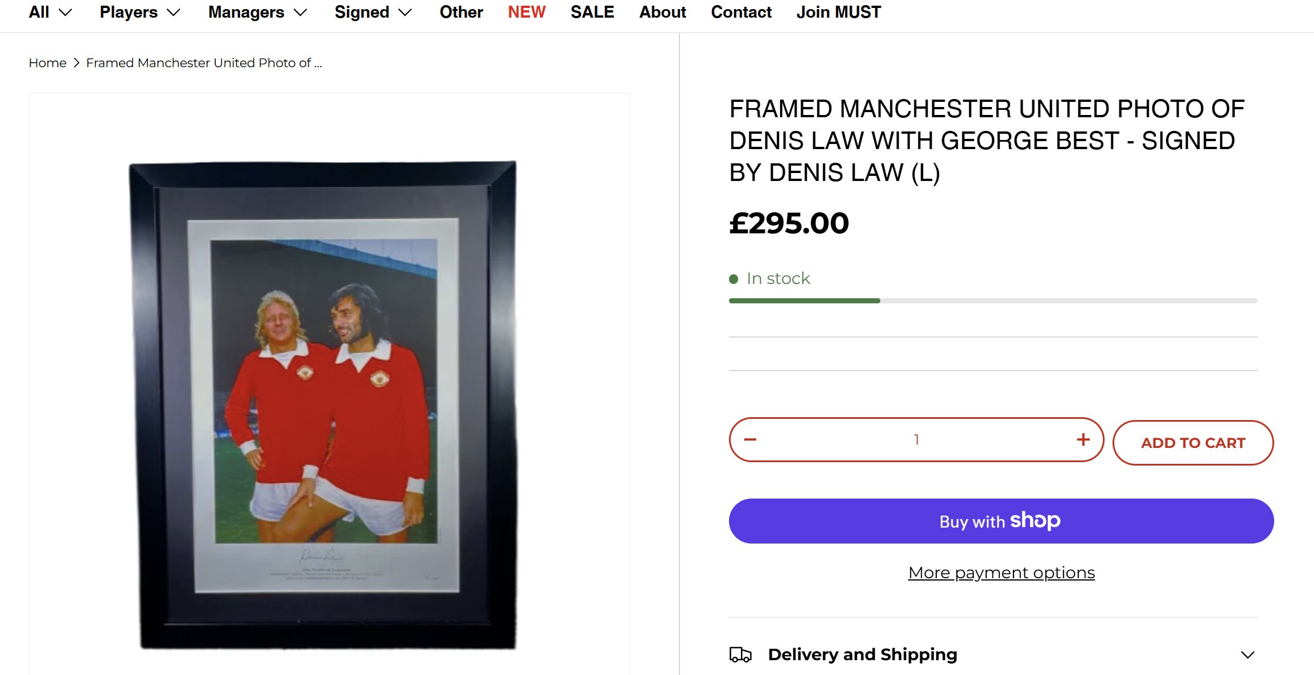Screen dimensions: 1314x675
Task: Go to Home via breadcrumb
Action: tap(47, 63)
